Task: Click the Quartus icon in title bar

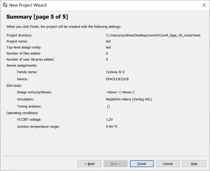Action: (5, 5)
